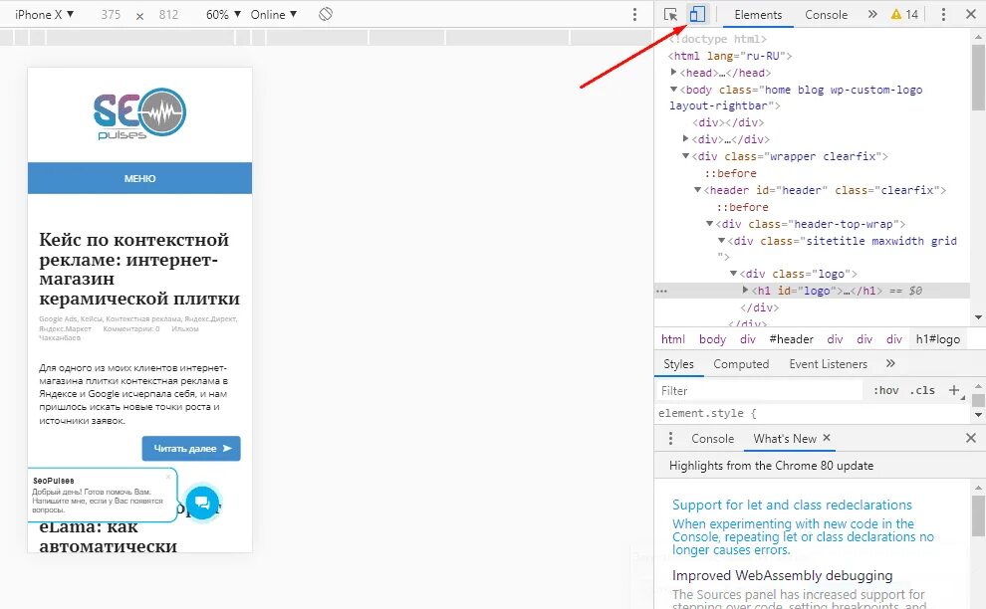Switch to the drawer Console tab
986x609 pixels.
[x=712, y=439]
